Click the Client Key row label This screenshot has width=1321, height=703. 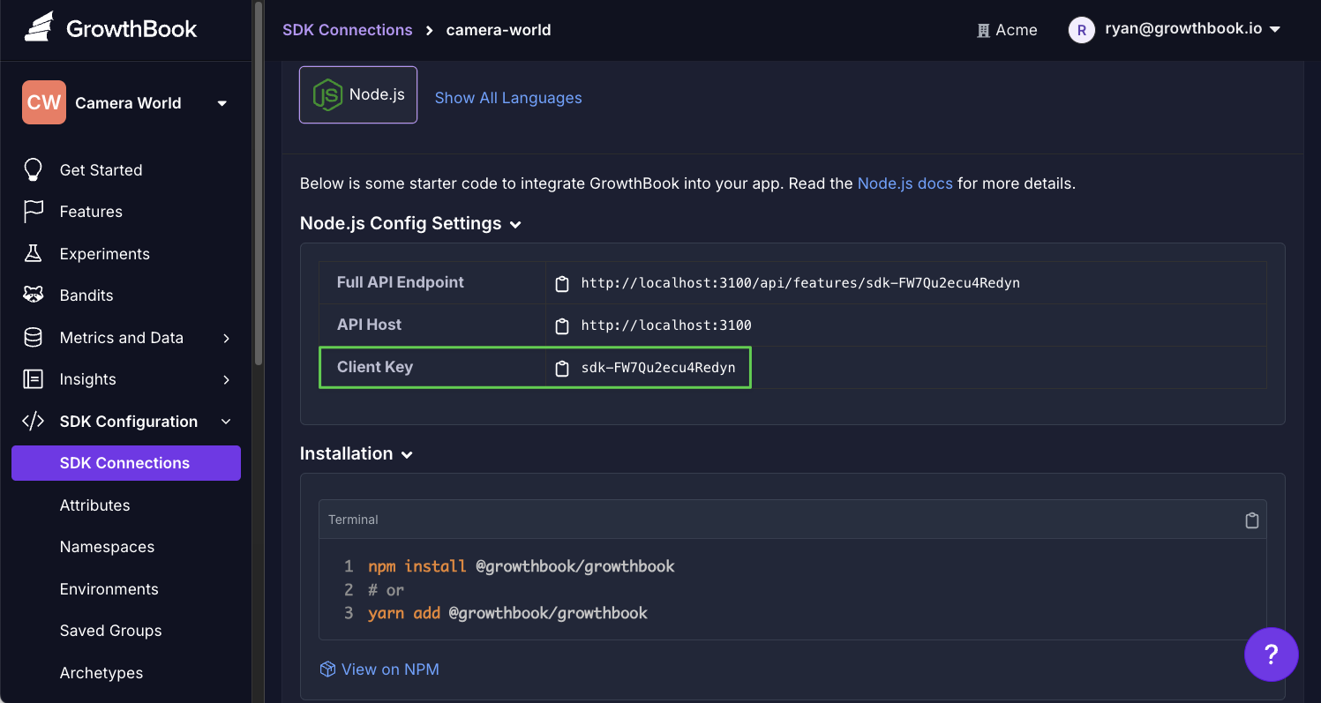click(x=375, y=367)
